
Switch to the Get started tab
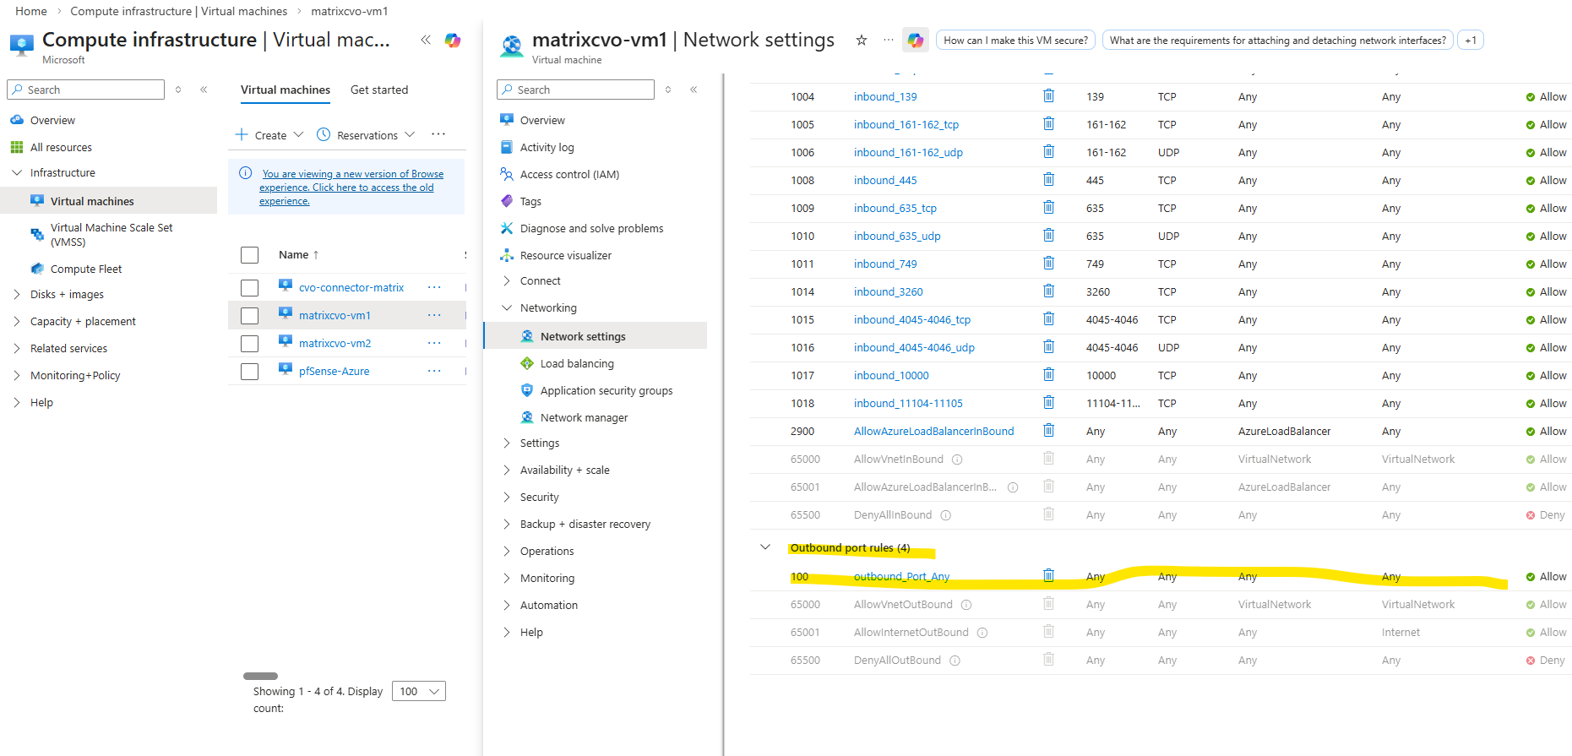click(x=379, y=90)
